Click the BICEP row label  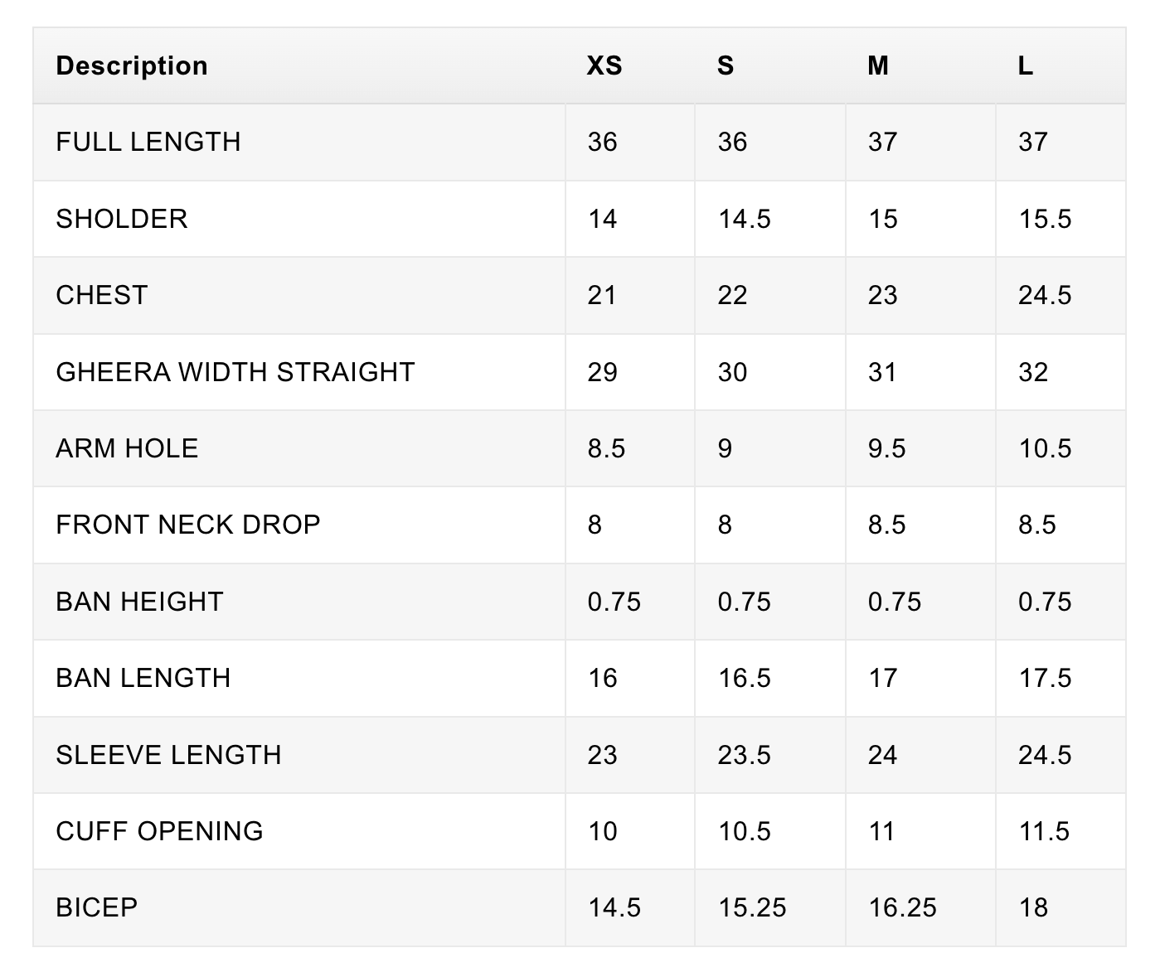click(x=97, y=907)
